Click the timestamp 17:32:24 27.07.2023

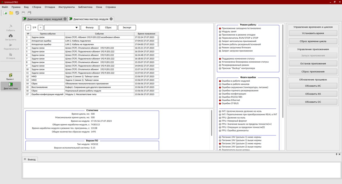[x=144, y=37]
